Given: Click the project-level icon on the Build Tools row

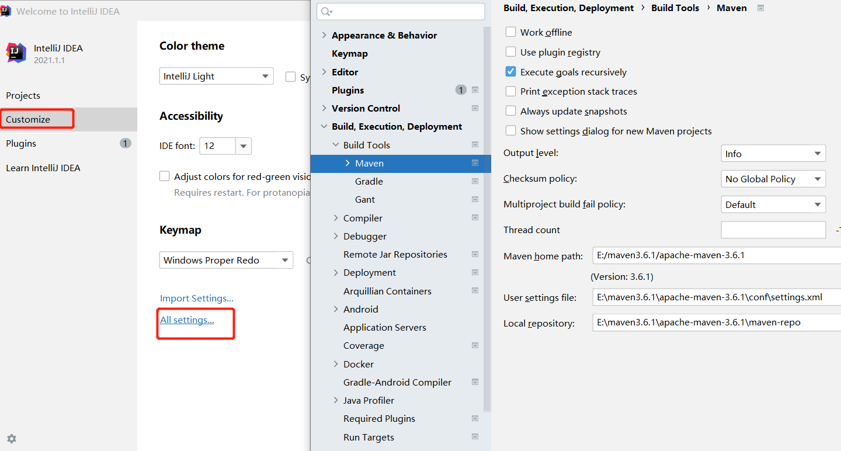Looking at the screenshot, I should [475, 145].
